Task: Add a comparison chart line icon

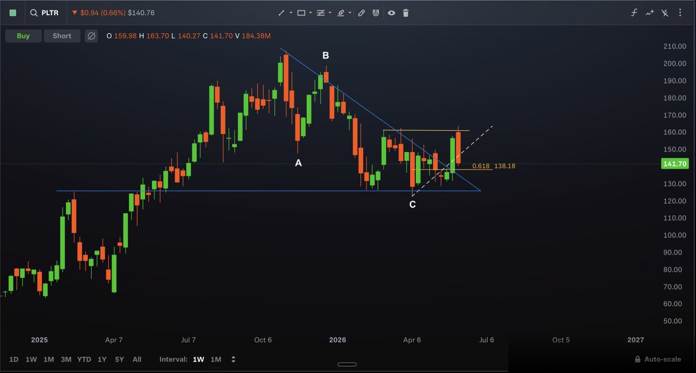Action: point(650,13)
